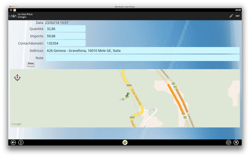
Task: Open BlueStacks home center icon
Action: pyautogui.click(x=125, y=142)
